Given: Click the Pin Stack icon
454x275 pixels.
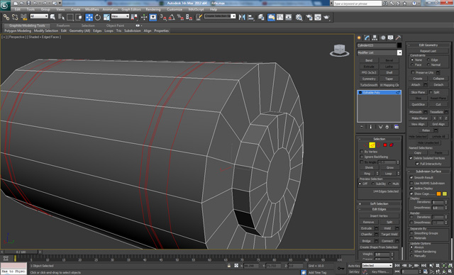Looking at the screenshot, I should click(362, 127).
